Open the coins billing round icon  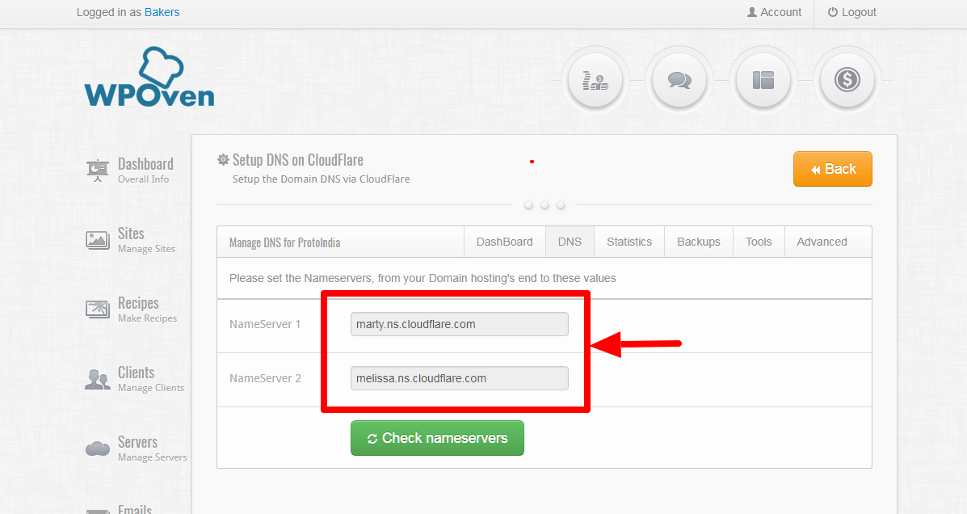tap(595, 80)
